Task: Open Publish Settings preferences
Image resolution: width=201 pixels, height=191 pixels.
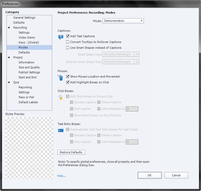Action: click(x=29, y=72)
